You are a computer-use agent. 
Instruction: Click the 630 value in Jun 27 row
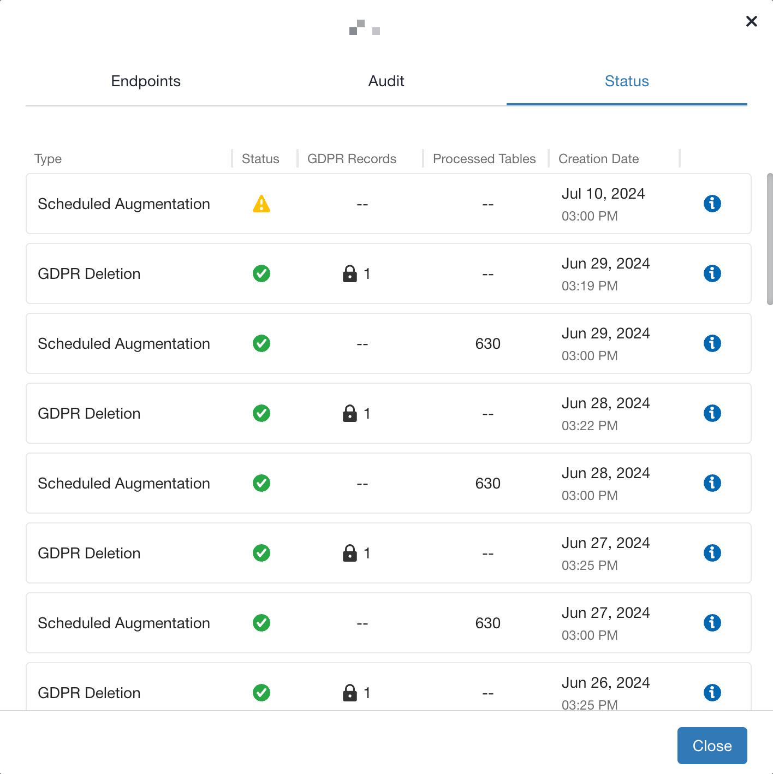tap(487, 623)
